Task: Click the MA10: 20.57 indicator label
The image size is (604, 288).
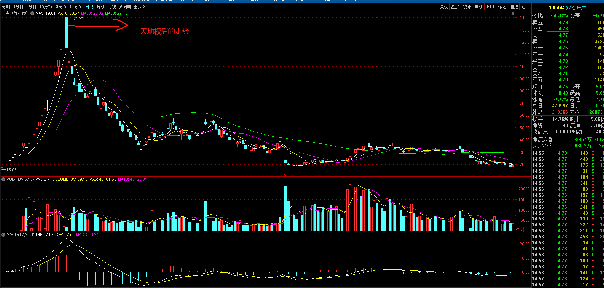Action: (68, 13)
